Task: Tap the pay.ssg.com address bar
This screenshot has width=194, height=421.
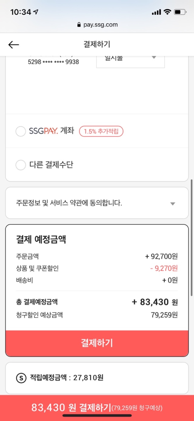Action: [x=97, y=25]
